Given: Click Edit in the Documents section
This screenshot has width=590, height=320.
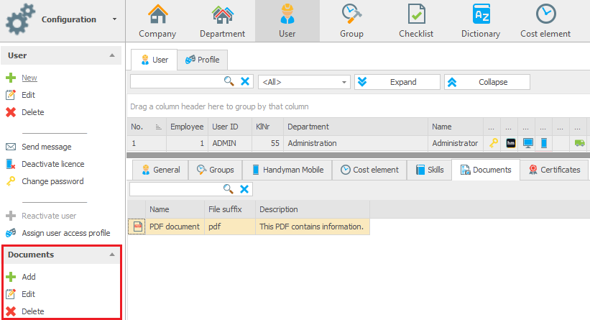Looking at the screenshot, I should tap(28, 294).
